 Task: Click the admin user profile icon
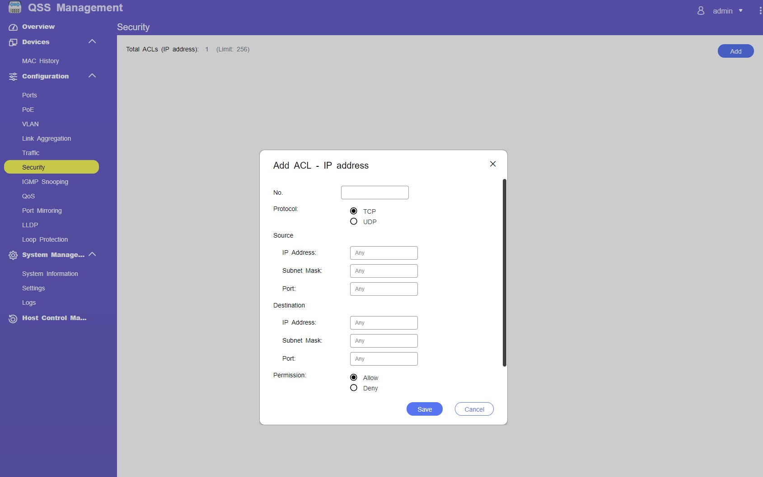[x=701, y=11]
